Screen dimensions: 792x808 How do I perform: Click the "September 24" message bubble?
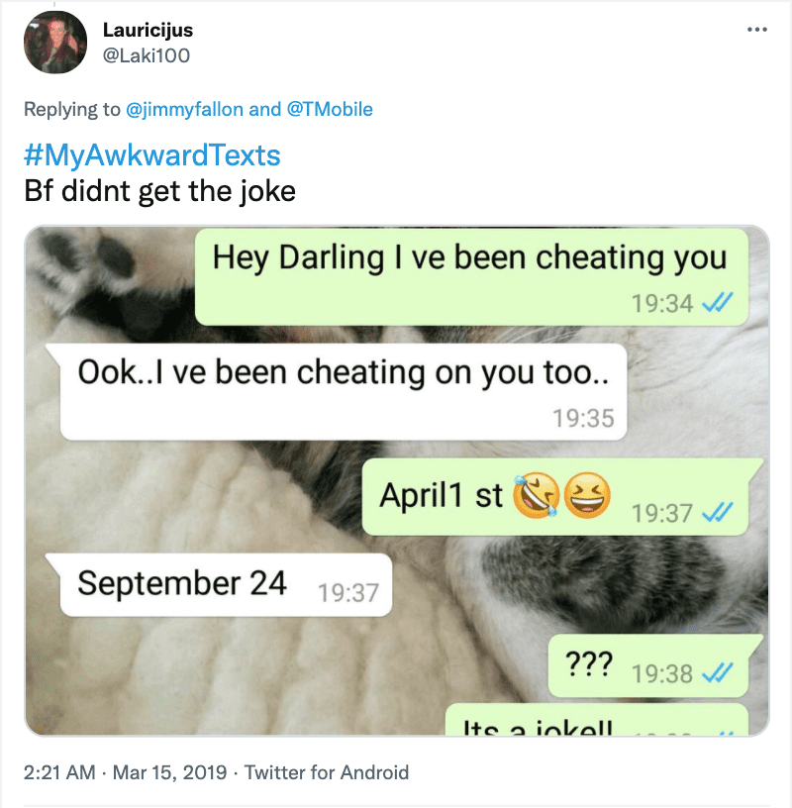[223, 585]
